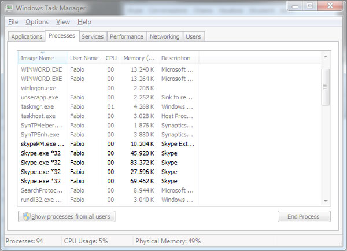Click the 01 CPU value for taskmgr.exe
347x251 pixels.
[x=110, y=106]
